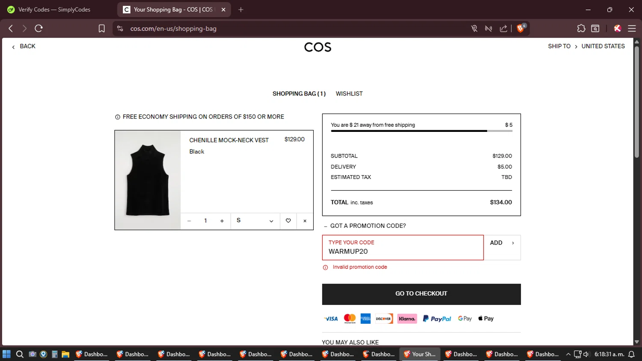Click the $134.00 total amount
Viewport: 642px width, 361px height.
point(501,202)
